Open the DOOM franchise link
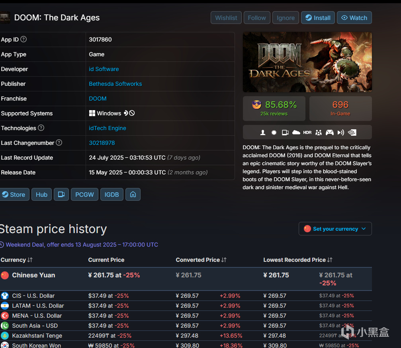Viewport: 401px width, 348px height. [x=98, y=99]
